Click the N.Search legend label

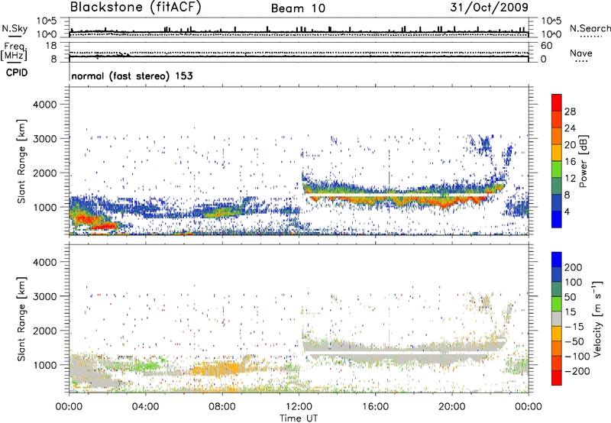pos(590,28)
